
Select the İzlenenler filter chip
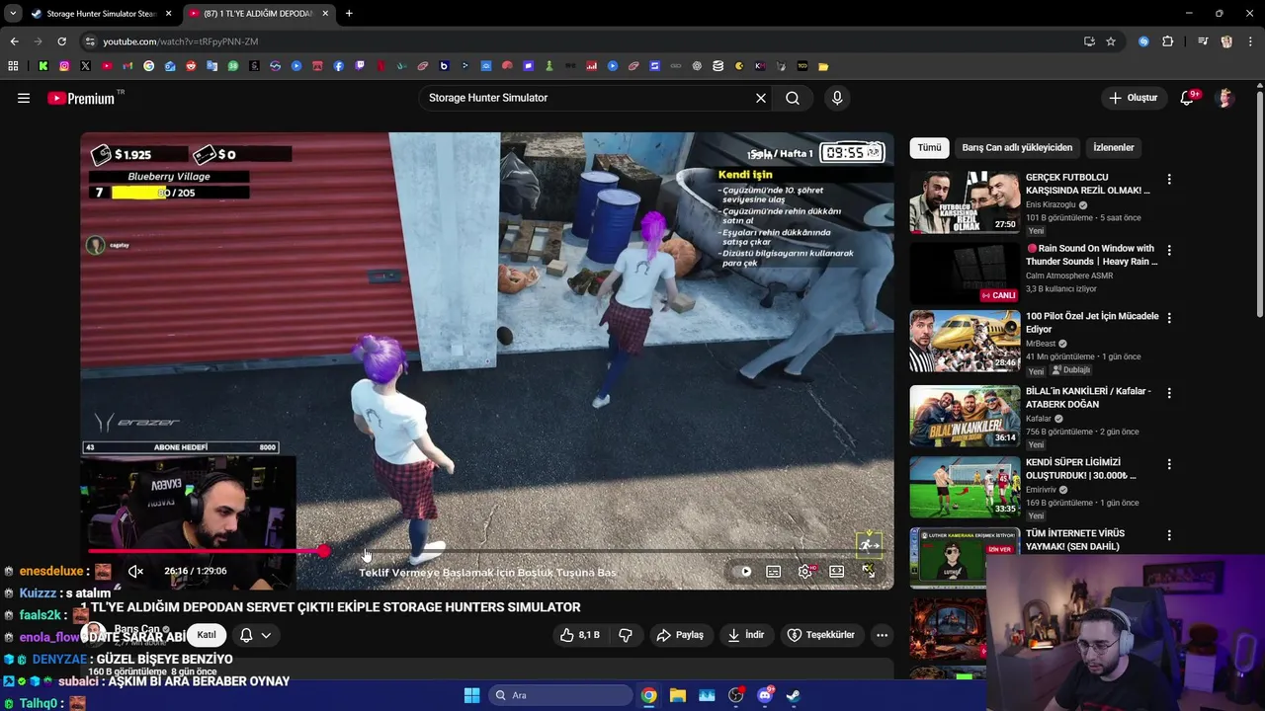[1114, 147]
